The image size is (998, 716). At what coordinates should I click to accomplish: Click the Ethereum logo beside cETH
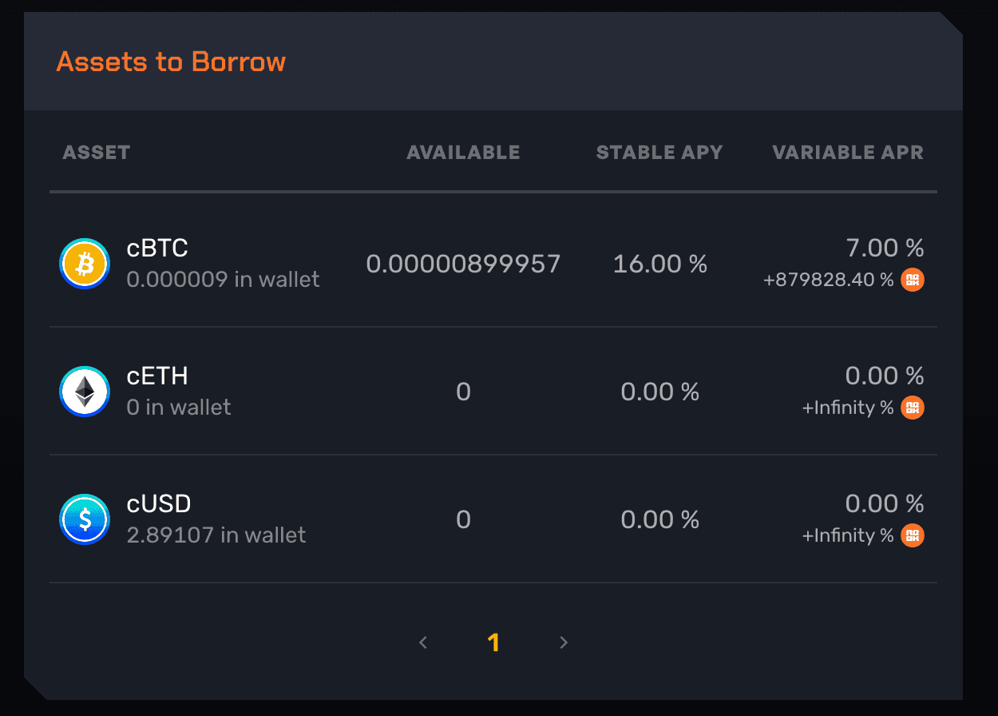click(84, 391)
